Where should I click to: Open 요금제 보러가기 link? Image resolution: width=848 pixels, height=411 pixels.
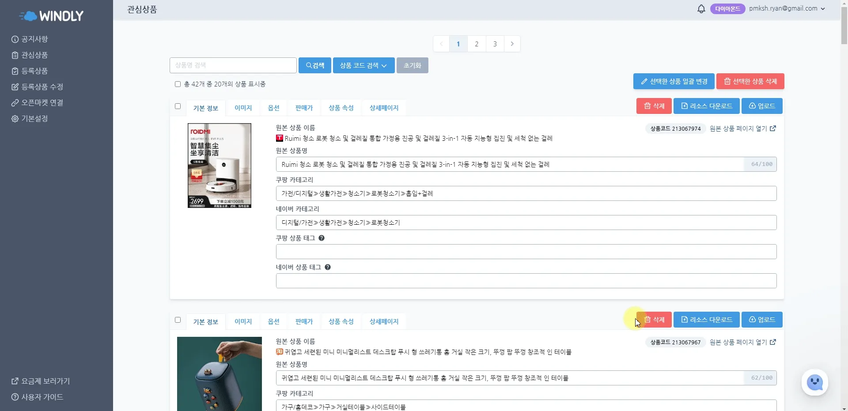[41, 381]
